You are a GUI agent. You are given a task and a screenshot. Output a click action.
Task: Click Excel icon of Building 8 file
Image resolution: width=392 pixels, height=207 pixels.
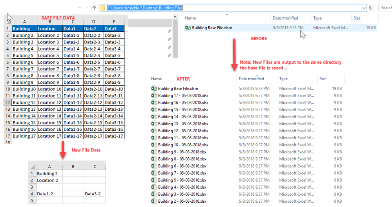pos(154,159)
